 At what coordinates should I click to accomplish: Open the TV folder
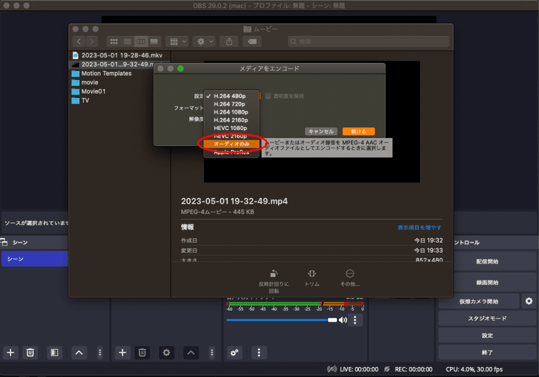point(85,100)
